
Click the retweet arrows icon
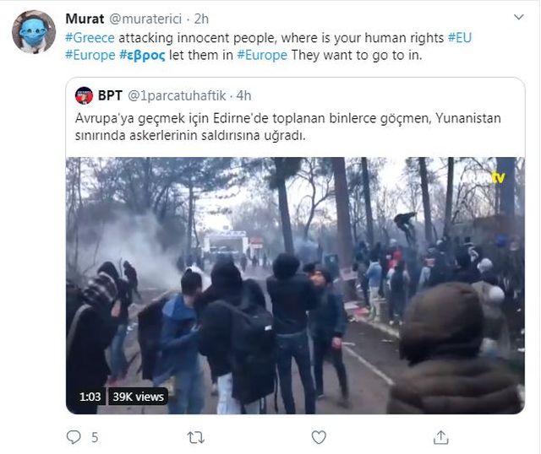pyautogui.click(x=195, y=437)
